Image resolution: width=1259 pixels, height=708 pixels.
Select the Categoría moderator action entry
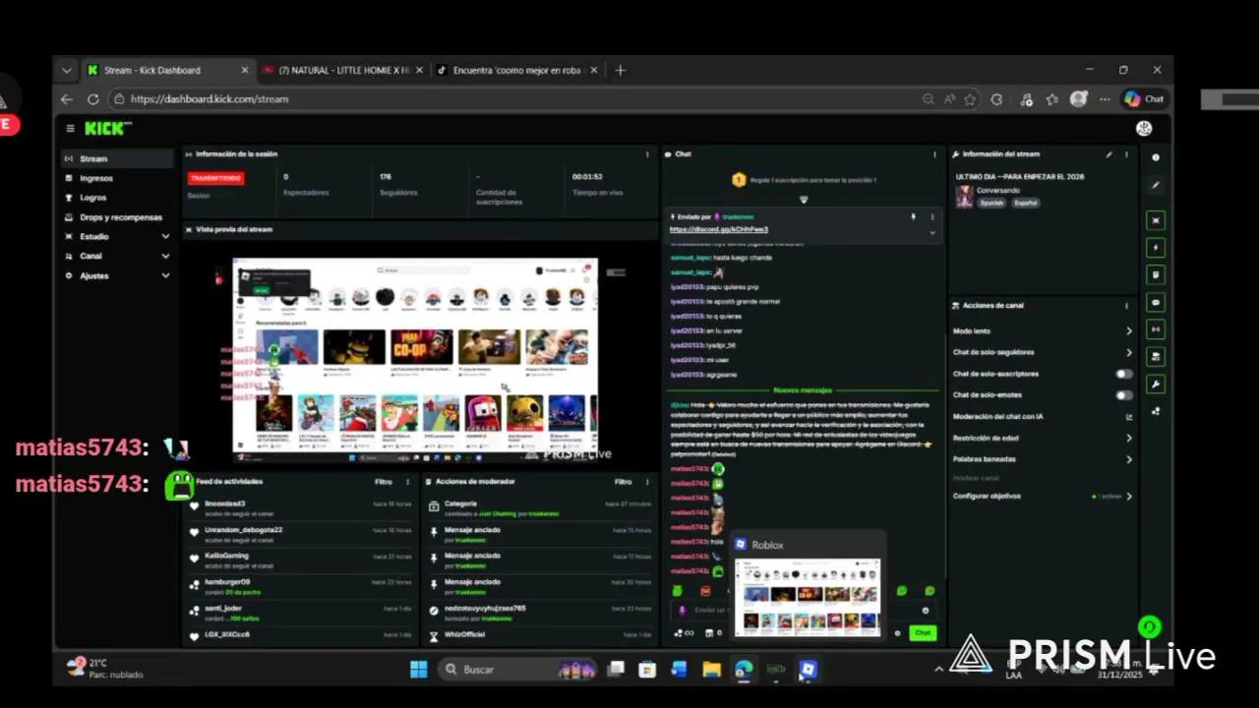click(x=540, y=507)
